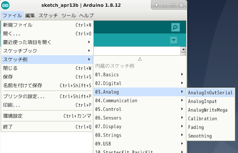This screenshot has height=153, width=238.
Task: Expand the 01.Basics examples submenu
Action: point(139,75)
